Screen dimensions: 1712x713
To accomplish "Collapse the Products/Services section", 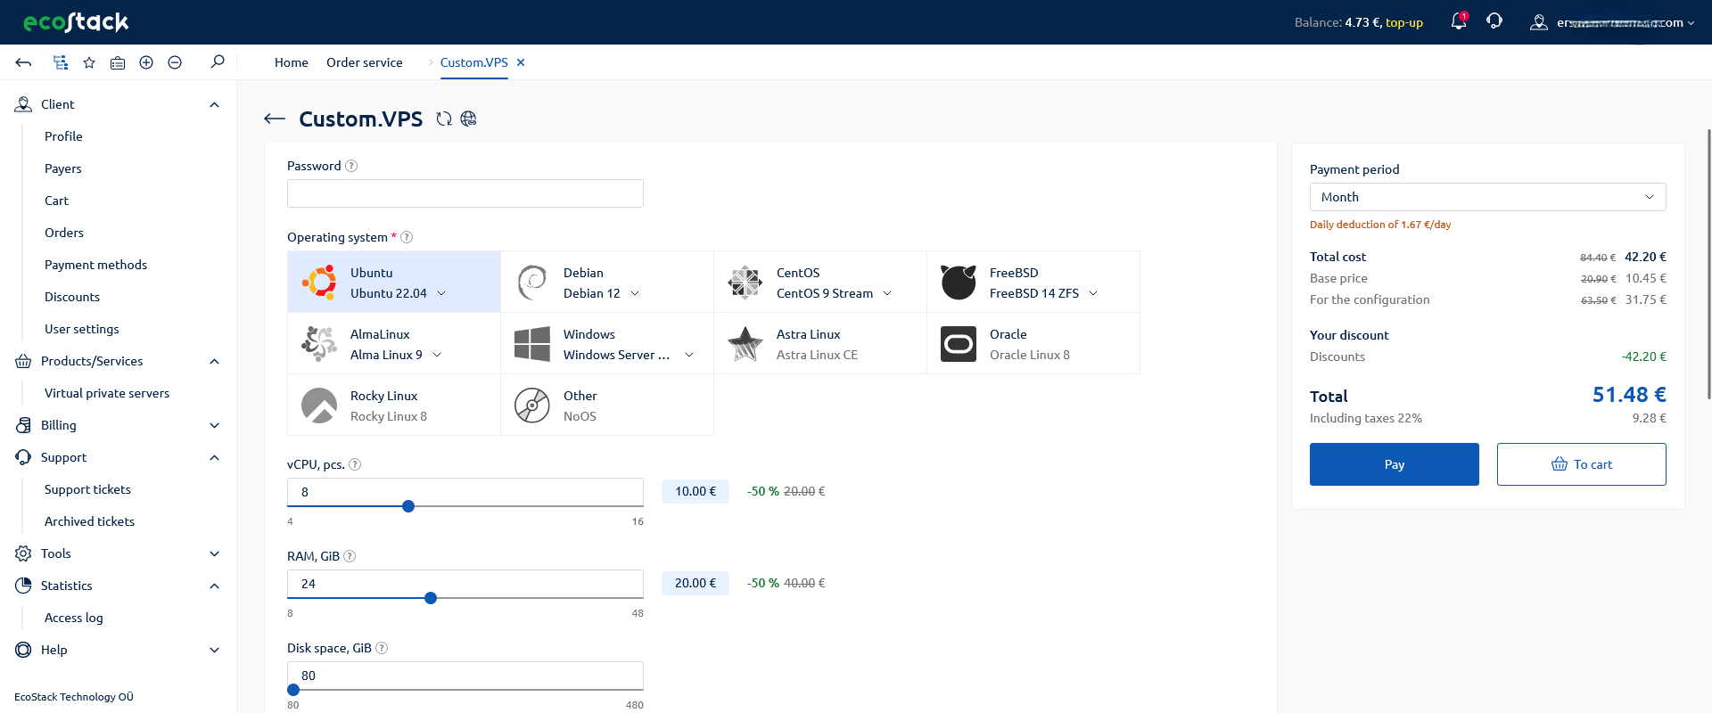I will pos(214,361).
